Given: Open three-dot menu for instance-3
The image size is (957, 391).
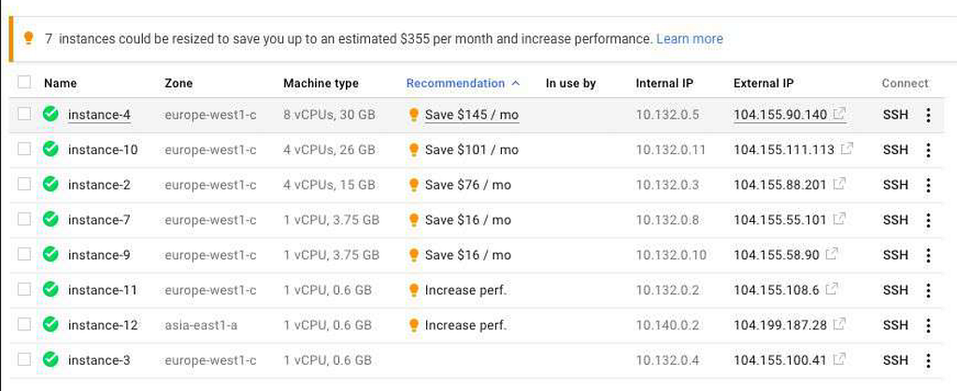Looking at the screenshot, I should [x=928, y=360].
